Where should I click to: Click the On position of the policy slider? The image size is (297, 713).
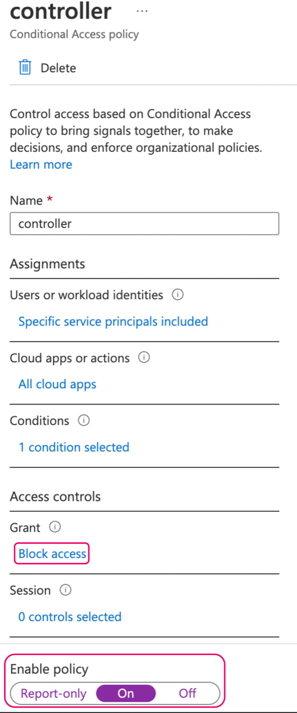(x=126, y=693)
